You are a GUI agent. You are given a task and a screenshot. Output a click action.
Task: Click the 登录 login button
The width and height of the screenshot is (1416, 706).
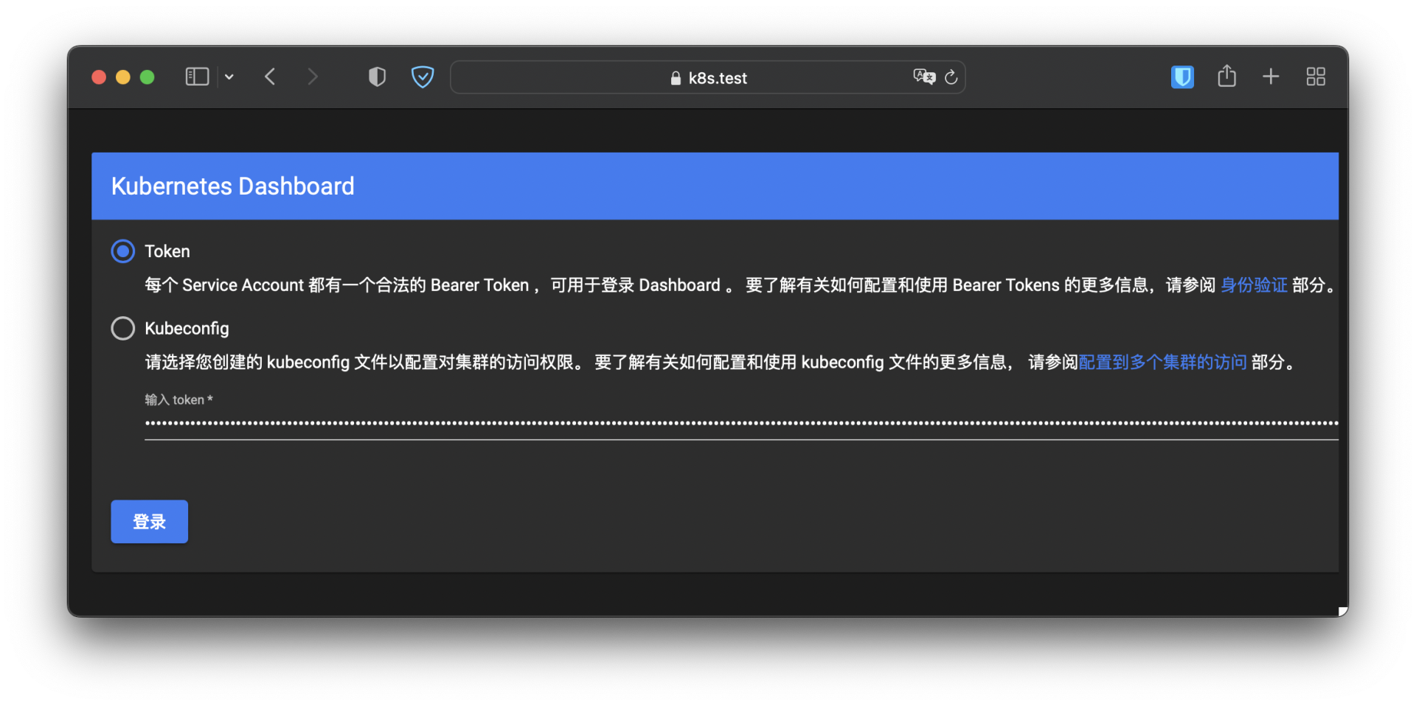point(149,522)
